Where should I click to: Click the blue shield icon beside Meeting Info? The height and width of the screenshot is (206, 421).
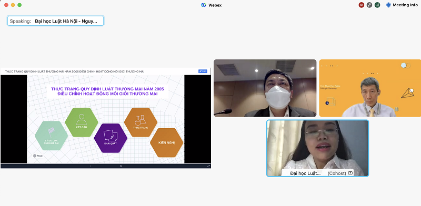388,5
